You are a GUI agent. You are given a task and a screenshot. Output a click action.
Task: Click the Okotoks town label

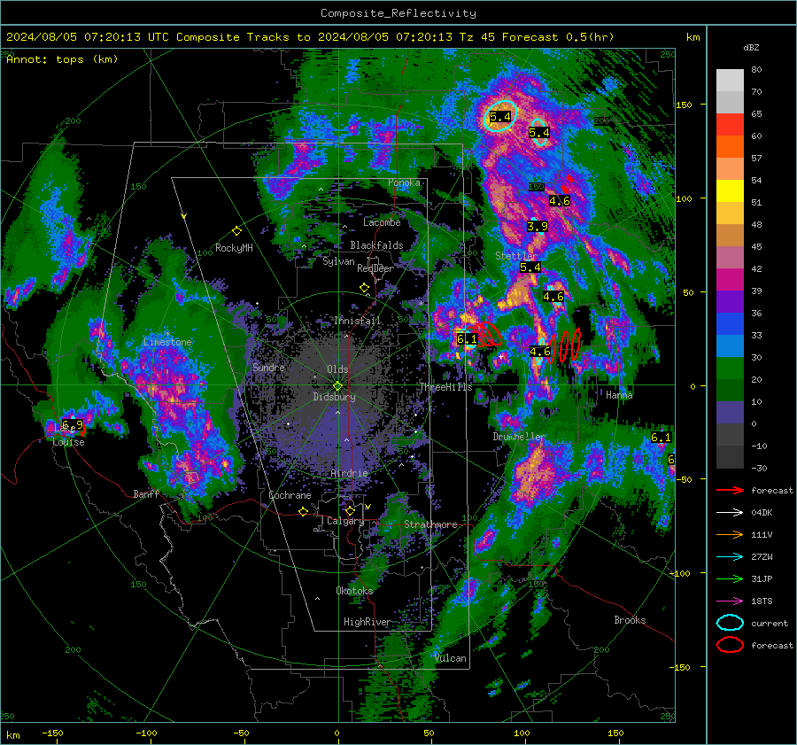tap(354, 591)
